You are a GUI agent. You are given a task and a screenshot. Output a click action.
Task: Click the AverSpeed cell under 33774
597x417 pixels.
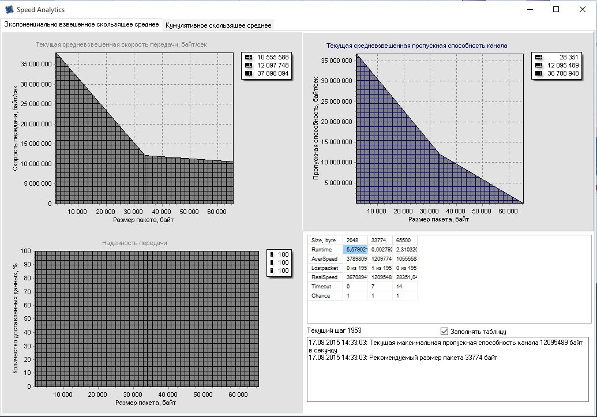pyautogui.click(x=380, y=258)
